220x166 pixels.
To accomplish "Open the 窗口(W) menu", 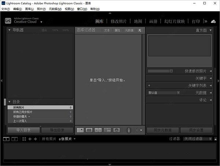I will pyautogui.click(x=82, y=9).
